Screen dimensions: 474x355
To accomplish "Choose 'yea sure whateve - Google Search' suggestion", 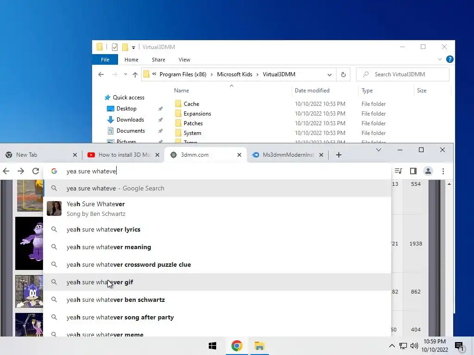I will pyautogui.click(x=217, y=189).
